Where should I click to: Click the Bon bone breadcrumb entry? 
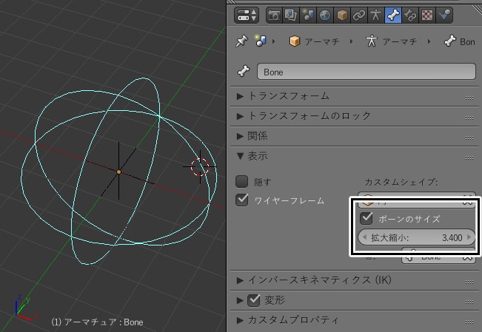click(x=460, y=41)
